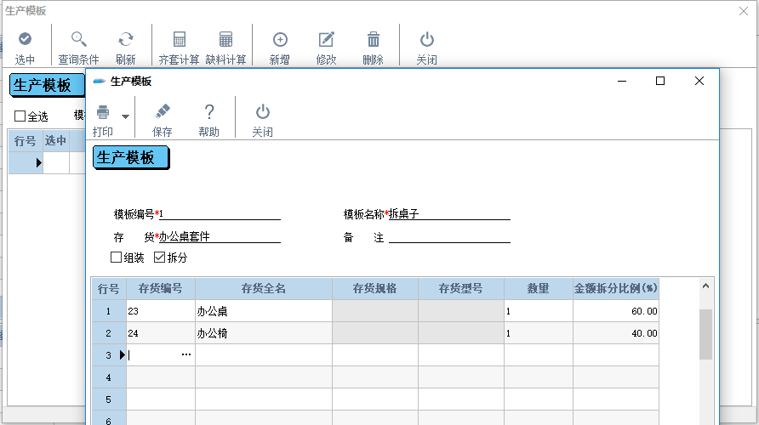Open 查询条件 search icon

click(78, 39)
